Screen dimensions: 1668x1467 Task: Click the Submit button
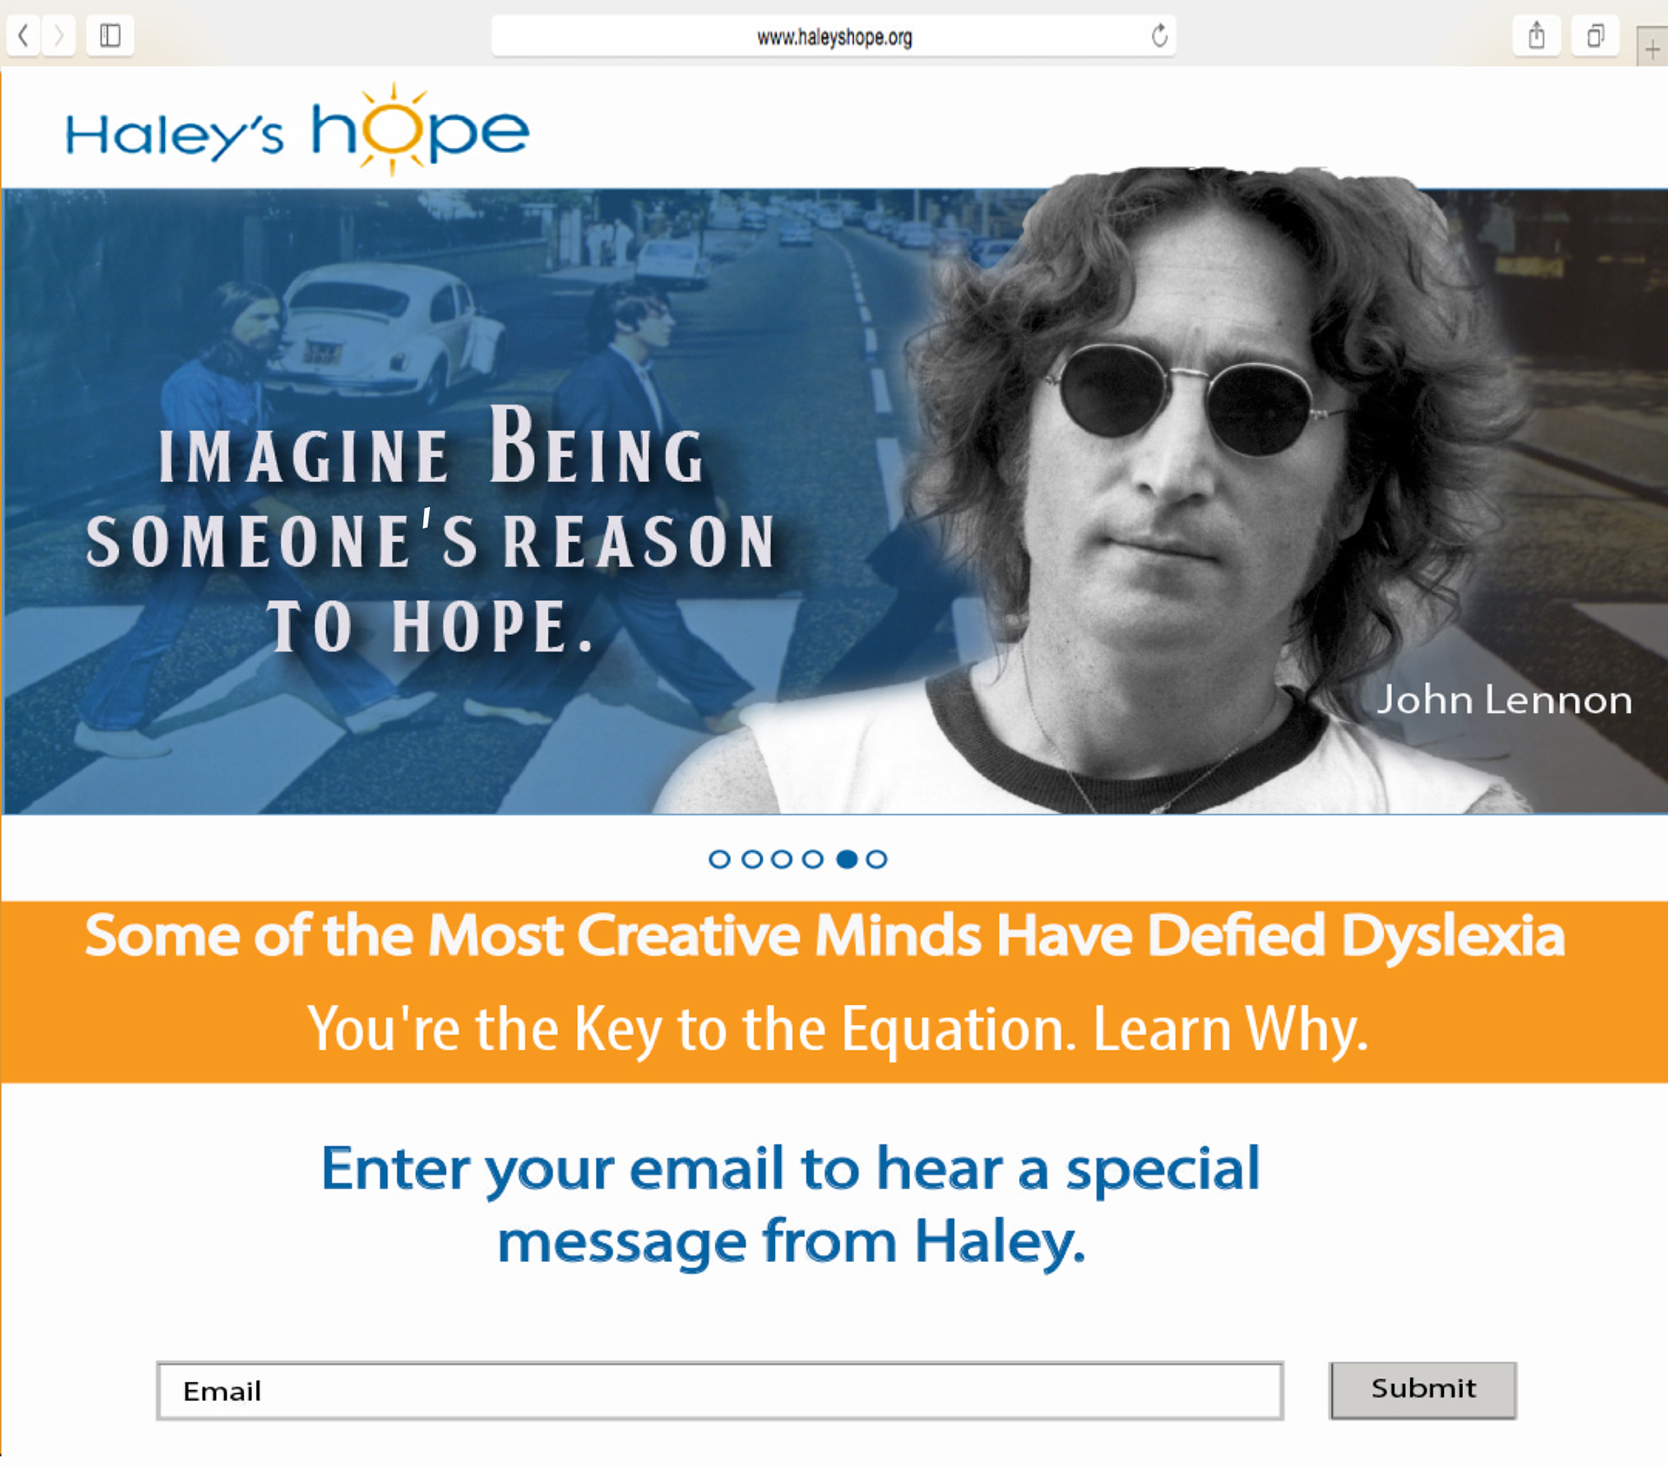pos(1423,1390)
